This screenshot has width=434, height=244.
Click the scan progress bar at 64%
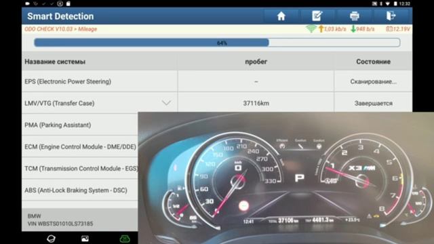[217, 43]
